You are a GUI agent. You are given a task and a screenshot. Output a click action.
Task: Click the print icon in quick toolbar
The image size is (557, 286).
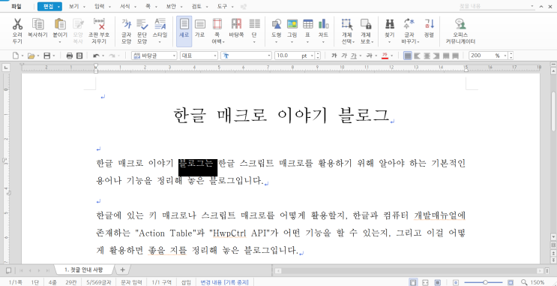point(70,56)
